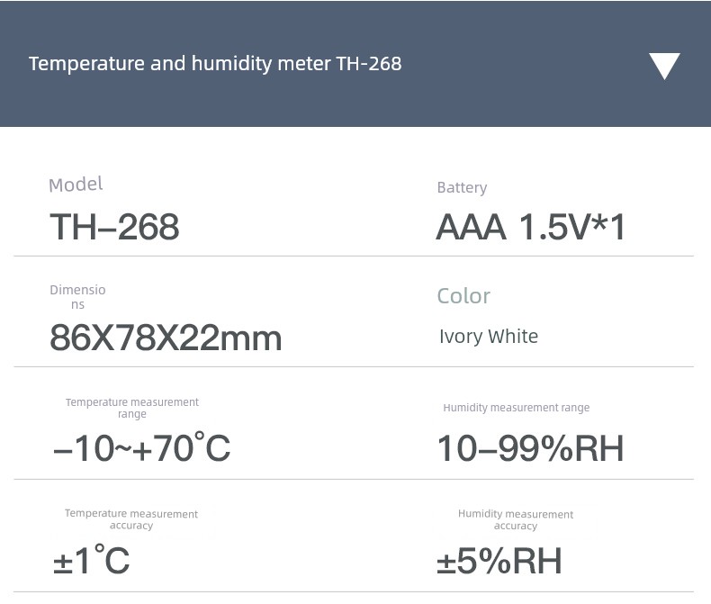Screen dimensions: 711x604
Task: Click the AAA 1.5V*1 battery value
Action: tap(530, 227)
